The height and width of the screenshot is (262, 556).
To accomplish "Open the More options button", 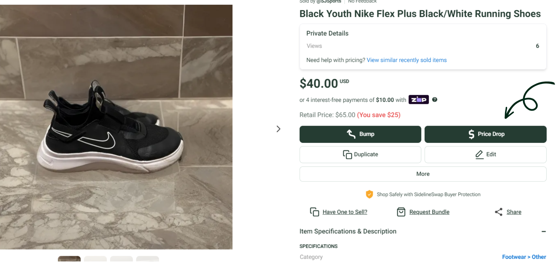I will (423, 174).
